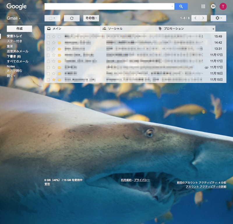Switch to the ソーシャル tab
This screenshot has height=224, width=233.
coord(128,29)
